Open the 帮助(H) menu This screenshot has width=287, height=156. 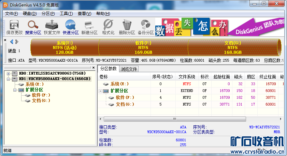103,14
